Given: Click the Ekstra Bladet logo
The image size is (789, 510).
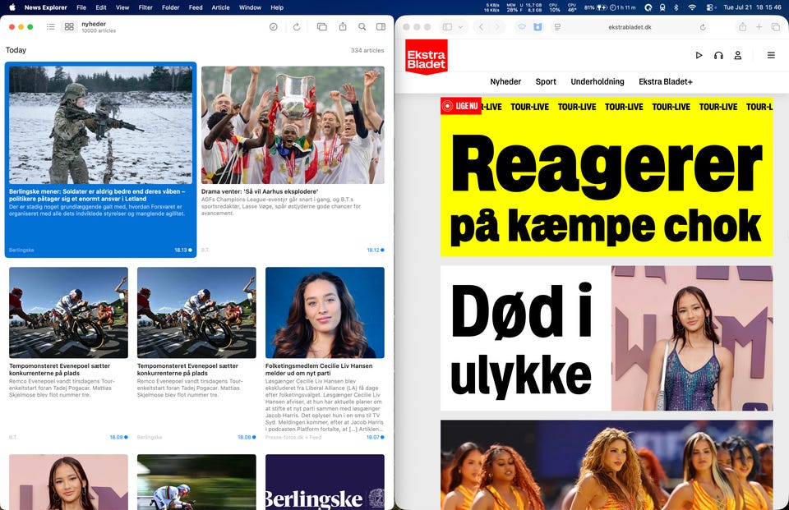Looking at the screenshot, I should 427,57.
